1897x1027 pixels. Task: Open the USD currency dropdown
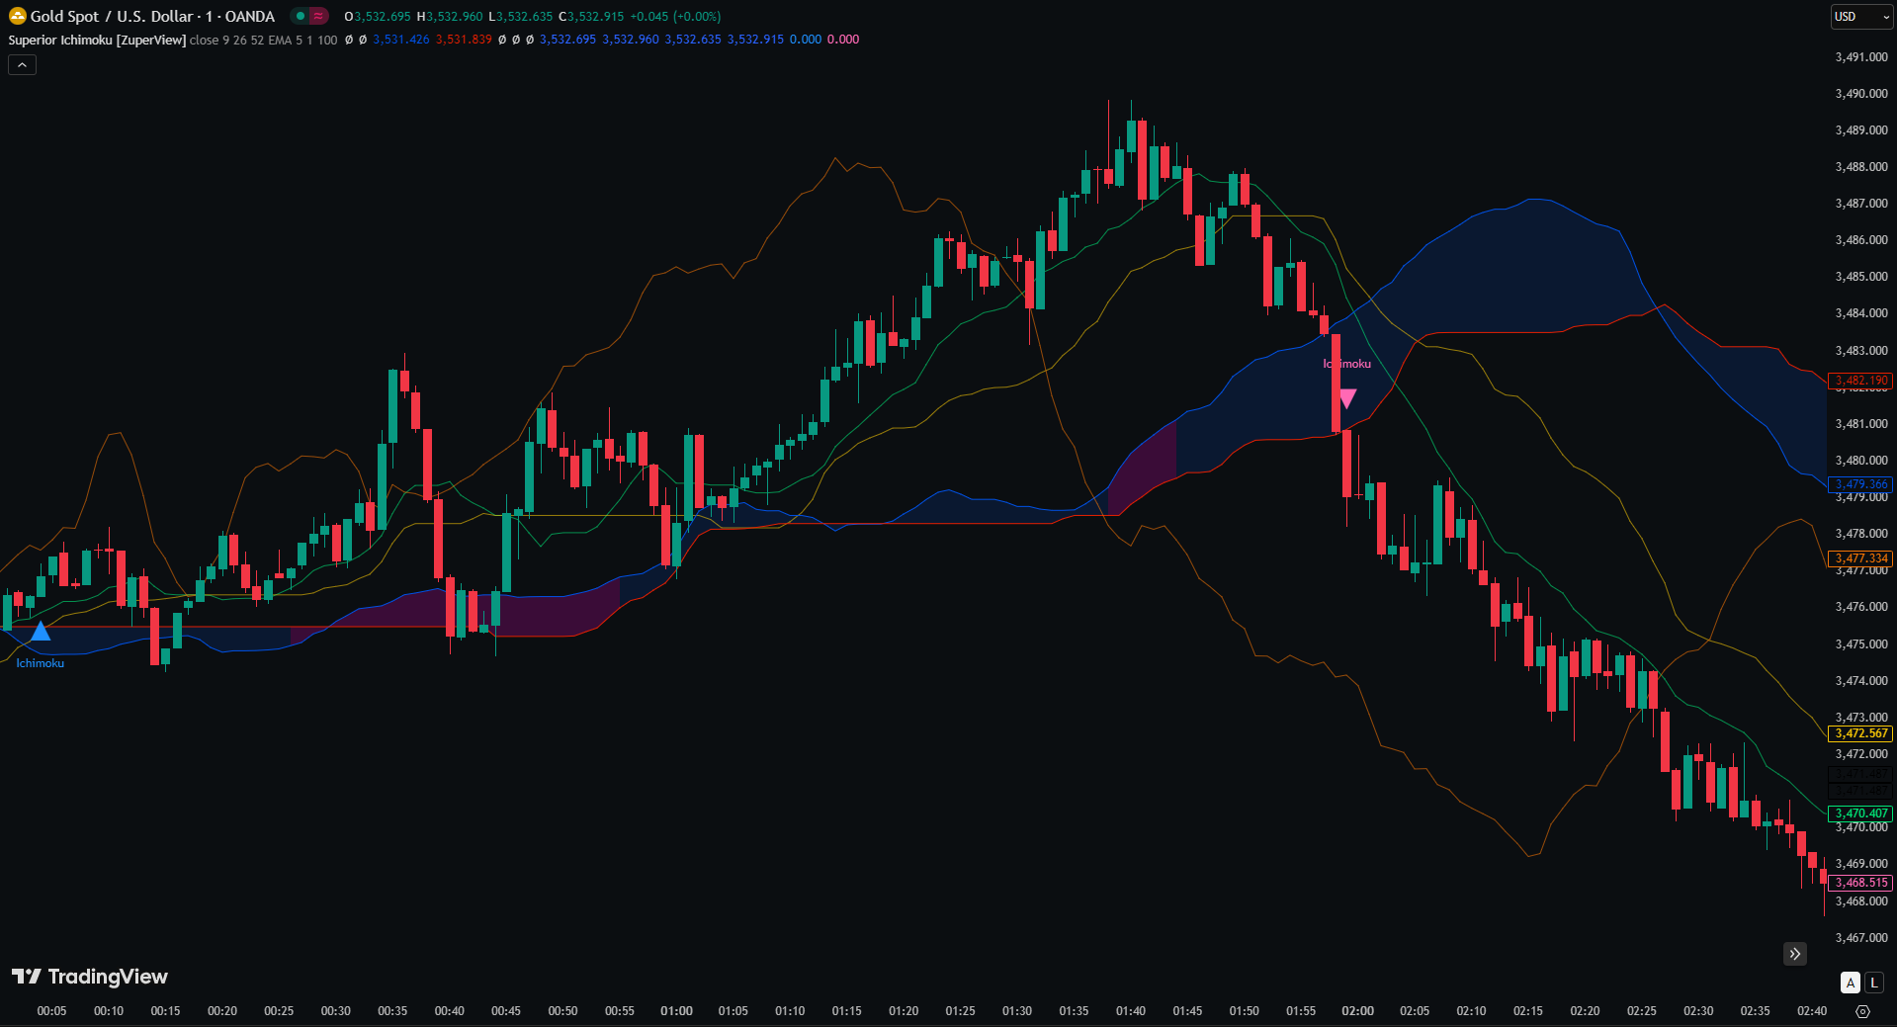(x=1860, y=17)
